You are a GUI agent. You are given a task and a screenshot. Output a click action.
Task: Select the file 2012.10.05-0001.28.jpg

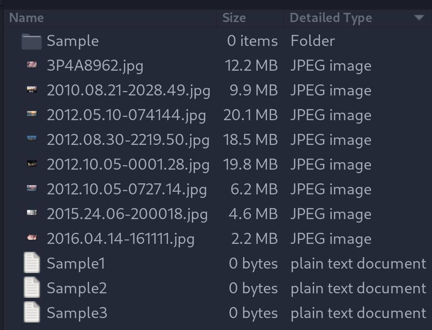[x=128, y=164]
